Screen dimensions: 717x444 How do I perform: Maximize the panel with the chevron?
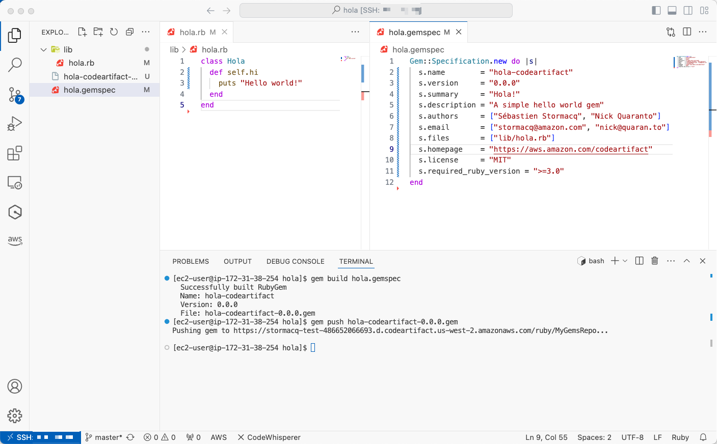686,261
